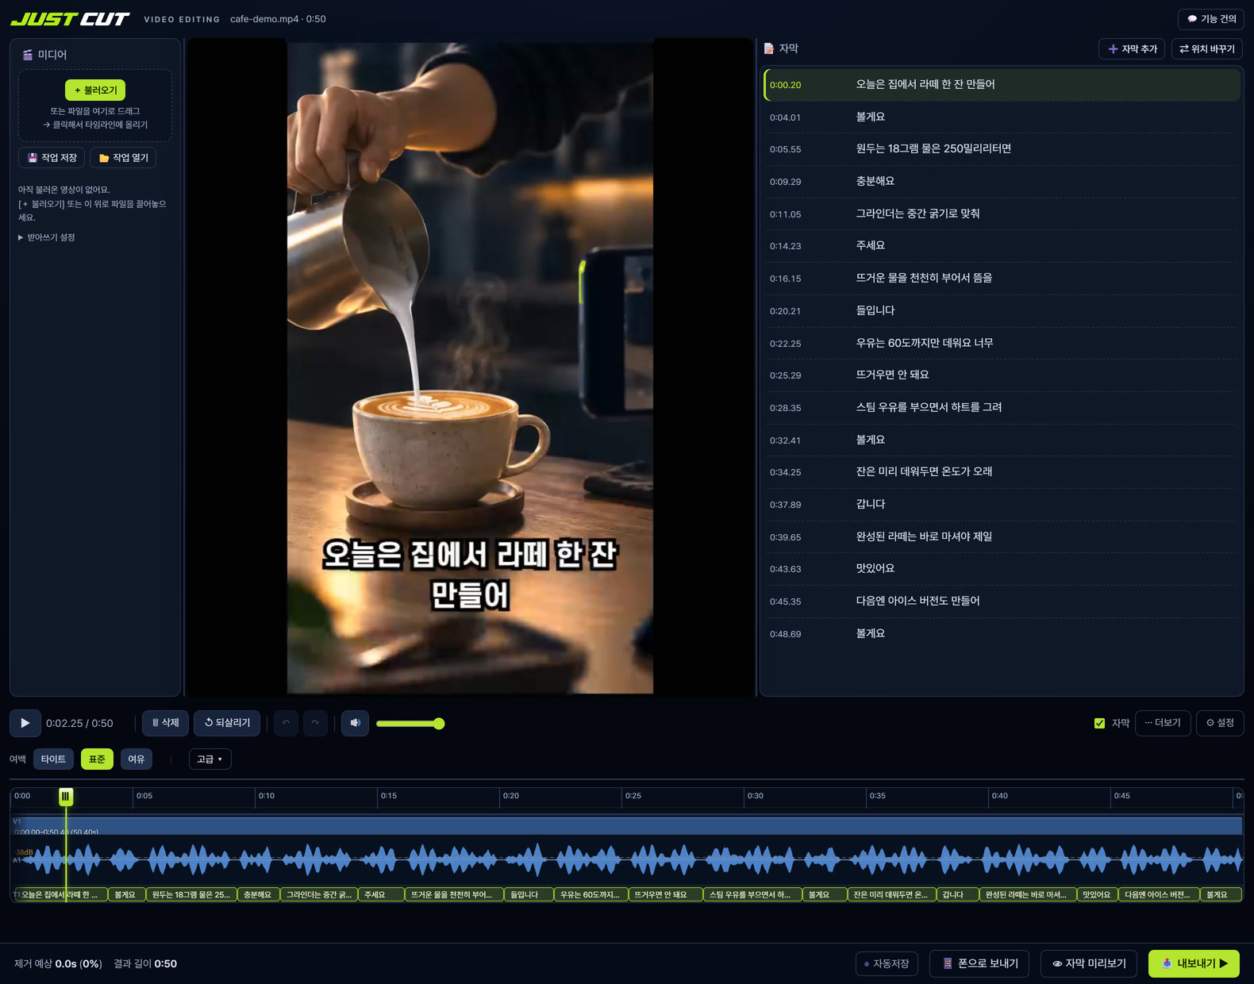Select subtitle row at 0:00.20
The image size is (1254, 984).
tap(1002, 85)
